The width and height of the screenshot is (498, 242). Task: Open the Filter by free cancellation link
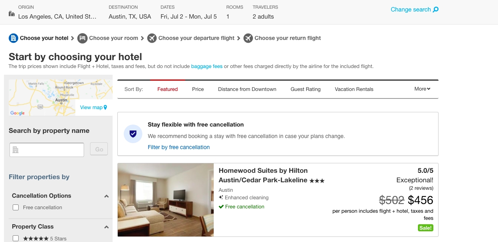[178, 147]
